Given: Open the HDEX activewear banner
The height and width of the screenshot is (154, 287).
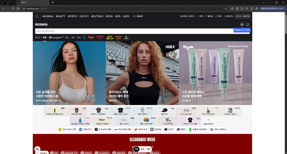Looking at the screenshot, I should coord(142,73).
